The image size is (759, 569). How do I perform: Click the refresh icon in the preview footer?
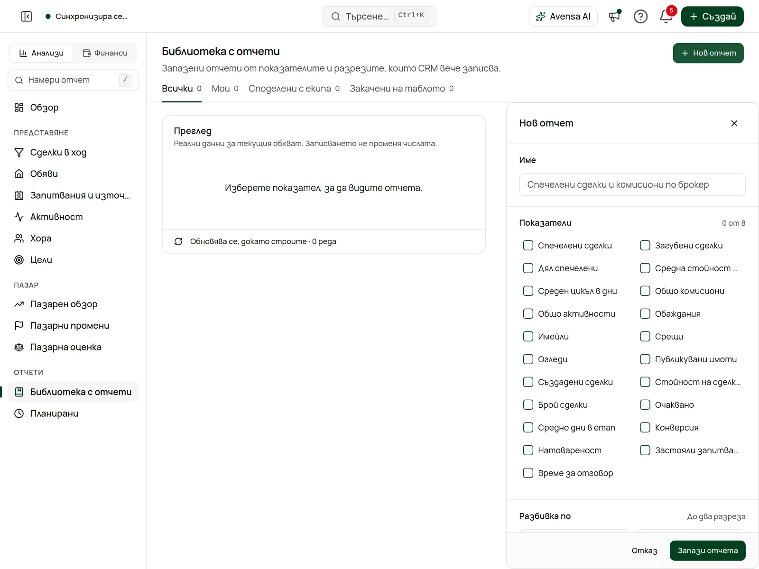coord(178,241)
